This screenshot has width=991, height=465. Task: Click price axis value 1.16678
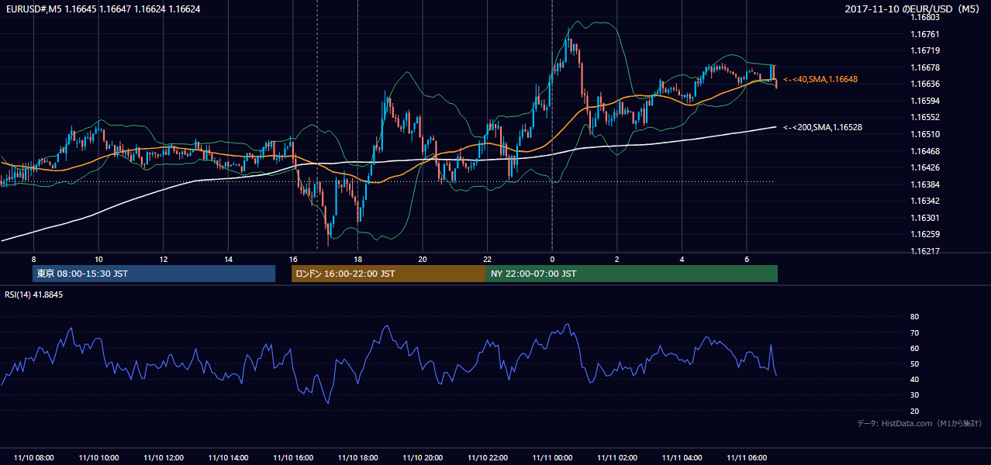coord(925,67)
